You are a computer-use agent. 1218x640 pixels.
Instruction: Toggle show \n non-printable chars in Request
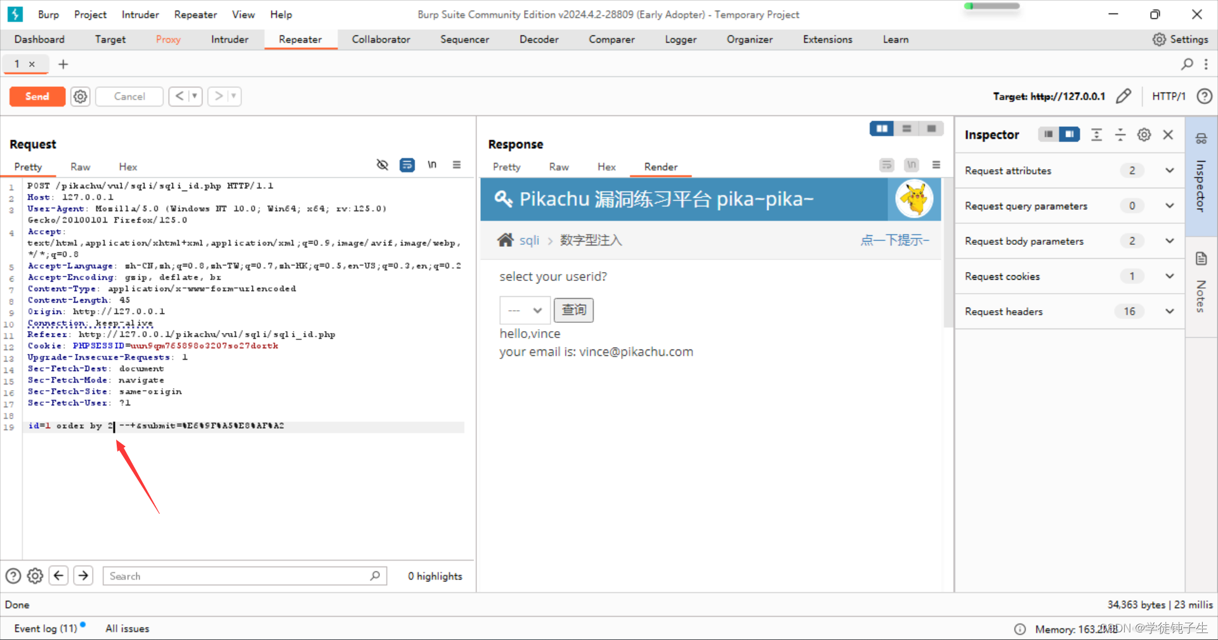(x=432, y=165)
